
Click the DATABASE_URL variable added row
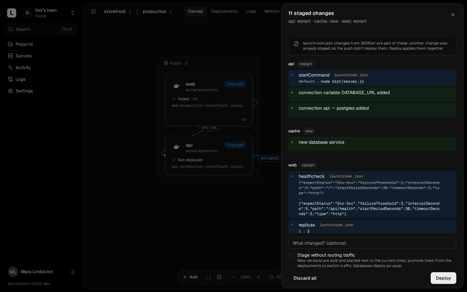pyautogui.click(x=372, y=94)
